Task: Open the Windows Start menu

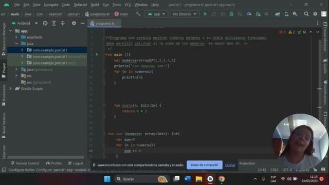Action: coord(107,179)
